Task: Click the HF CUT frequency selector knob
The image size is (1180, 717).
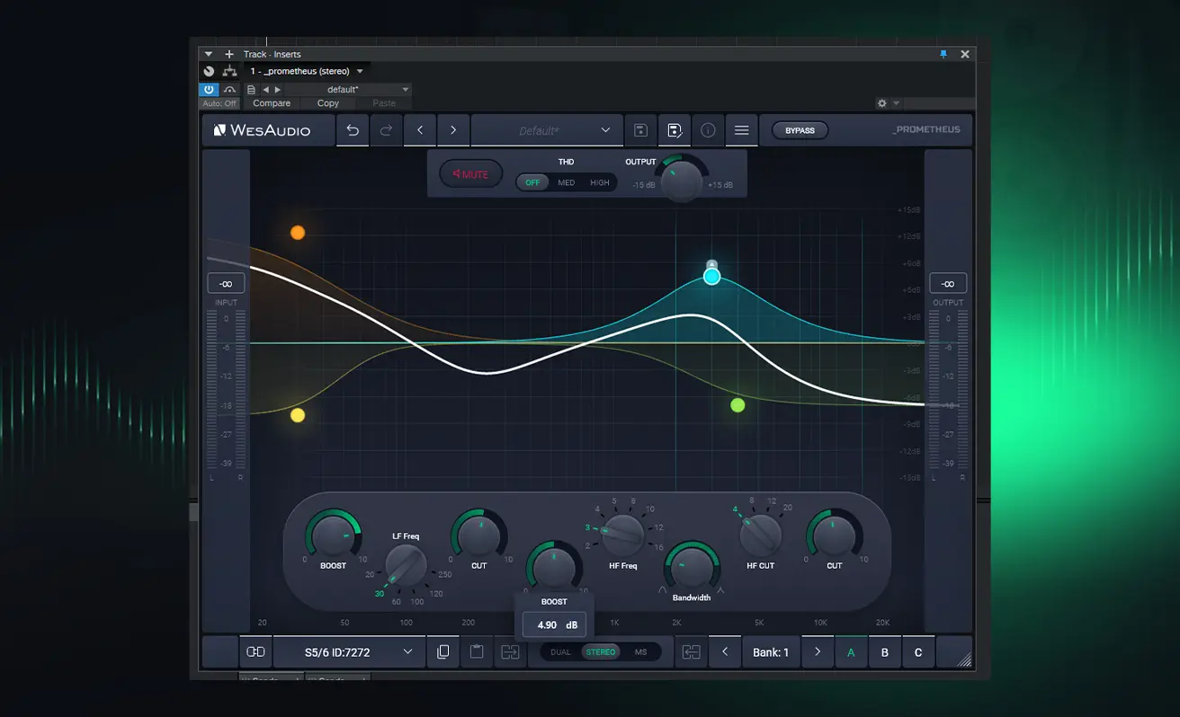Action: [760, 535]
